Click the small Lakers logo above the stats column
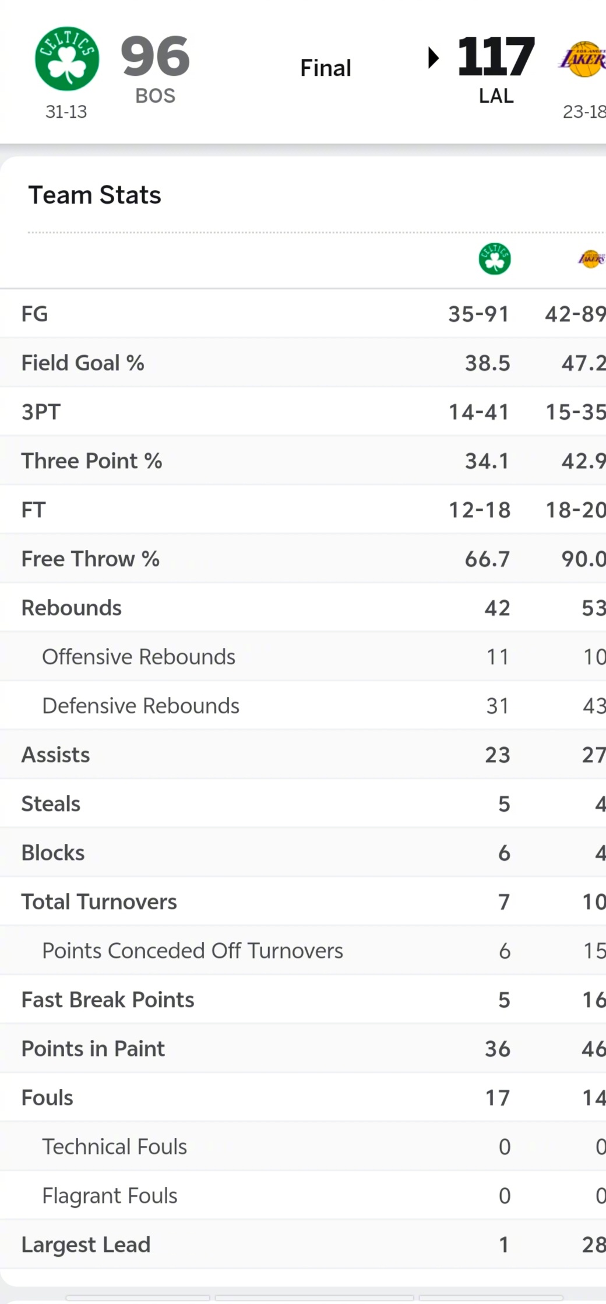The image size is (606, 1304). [591, 259]
